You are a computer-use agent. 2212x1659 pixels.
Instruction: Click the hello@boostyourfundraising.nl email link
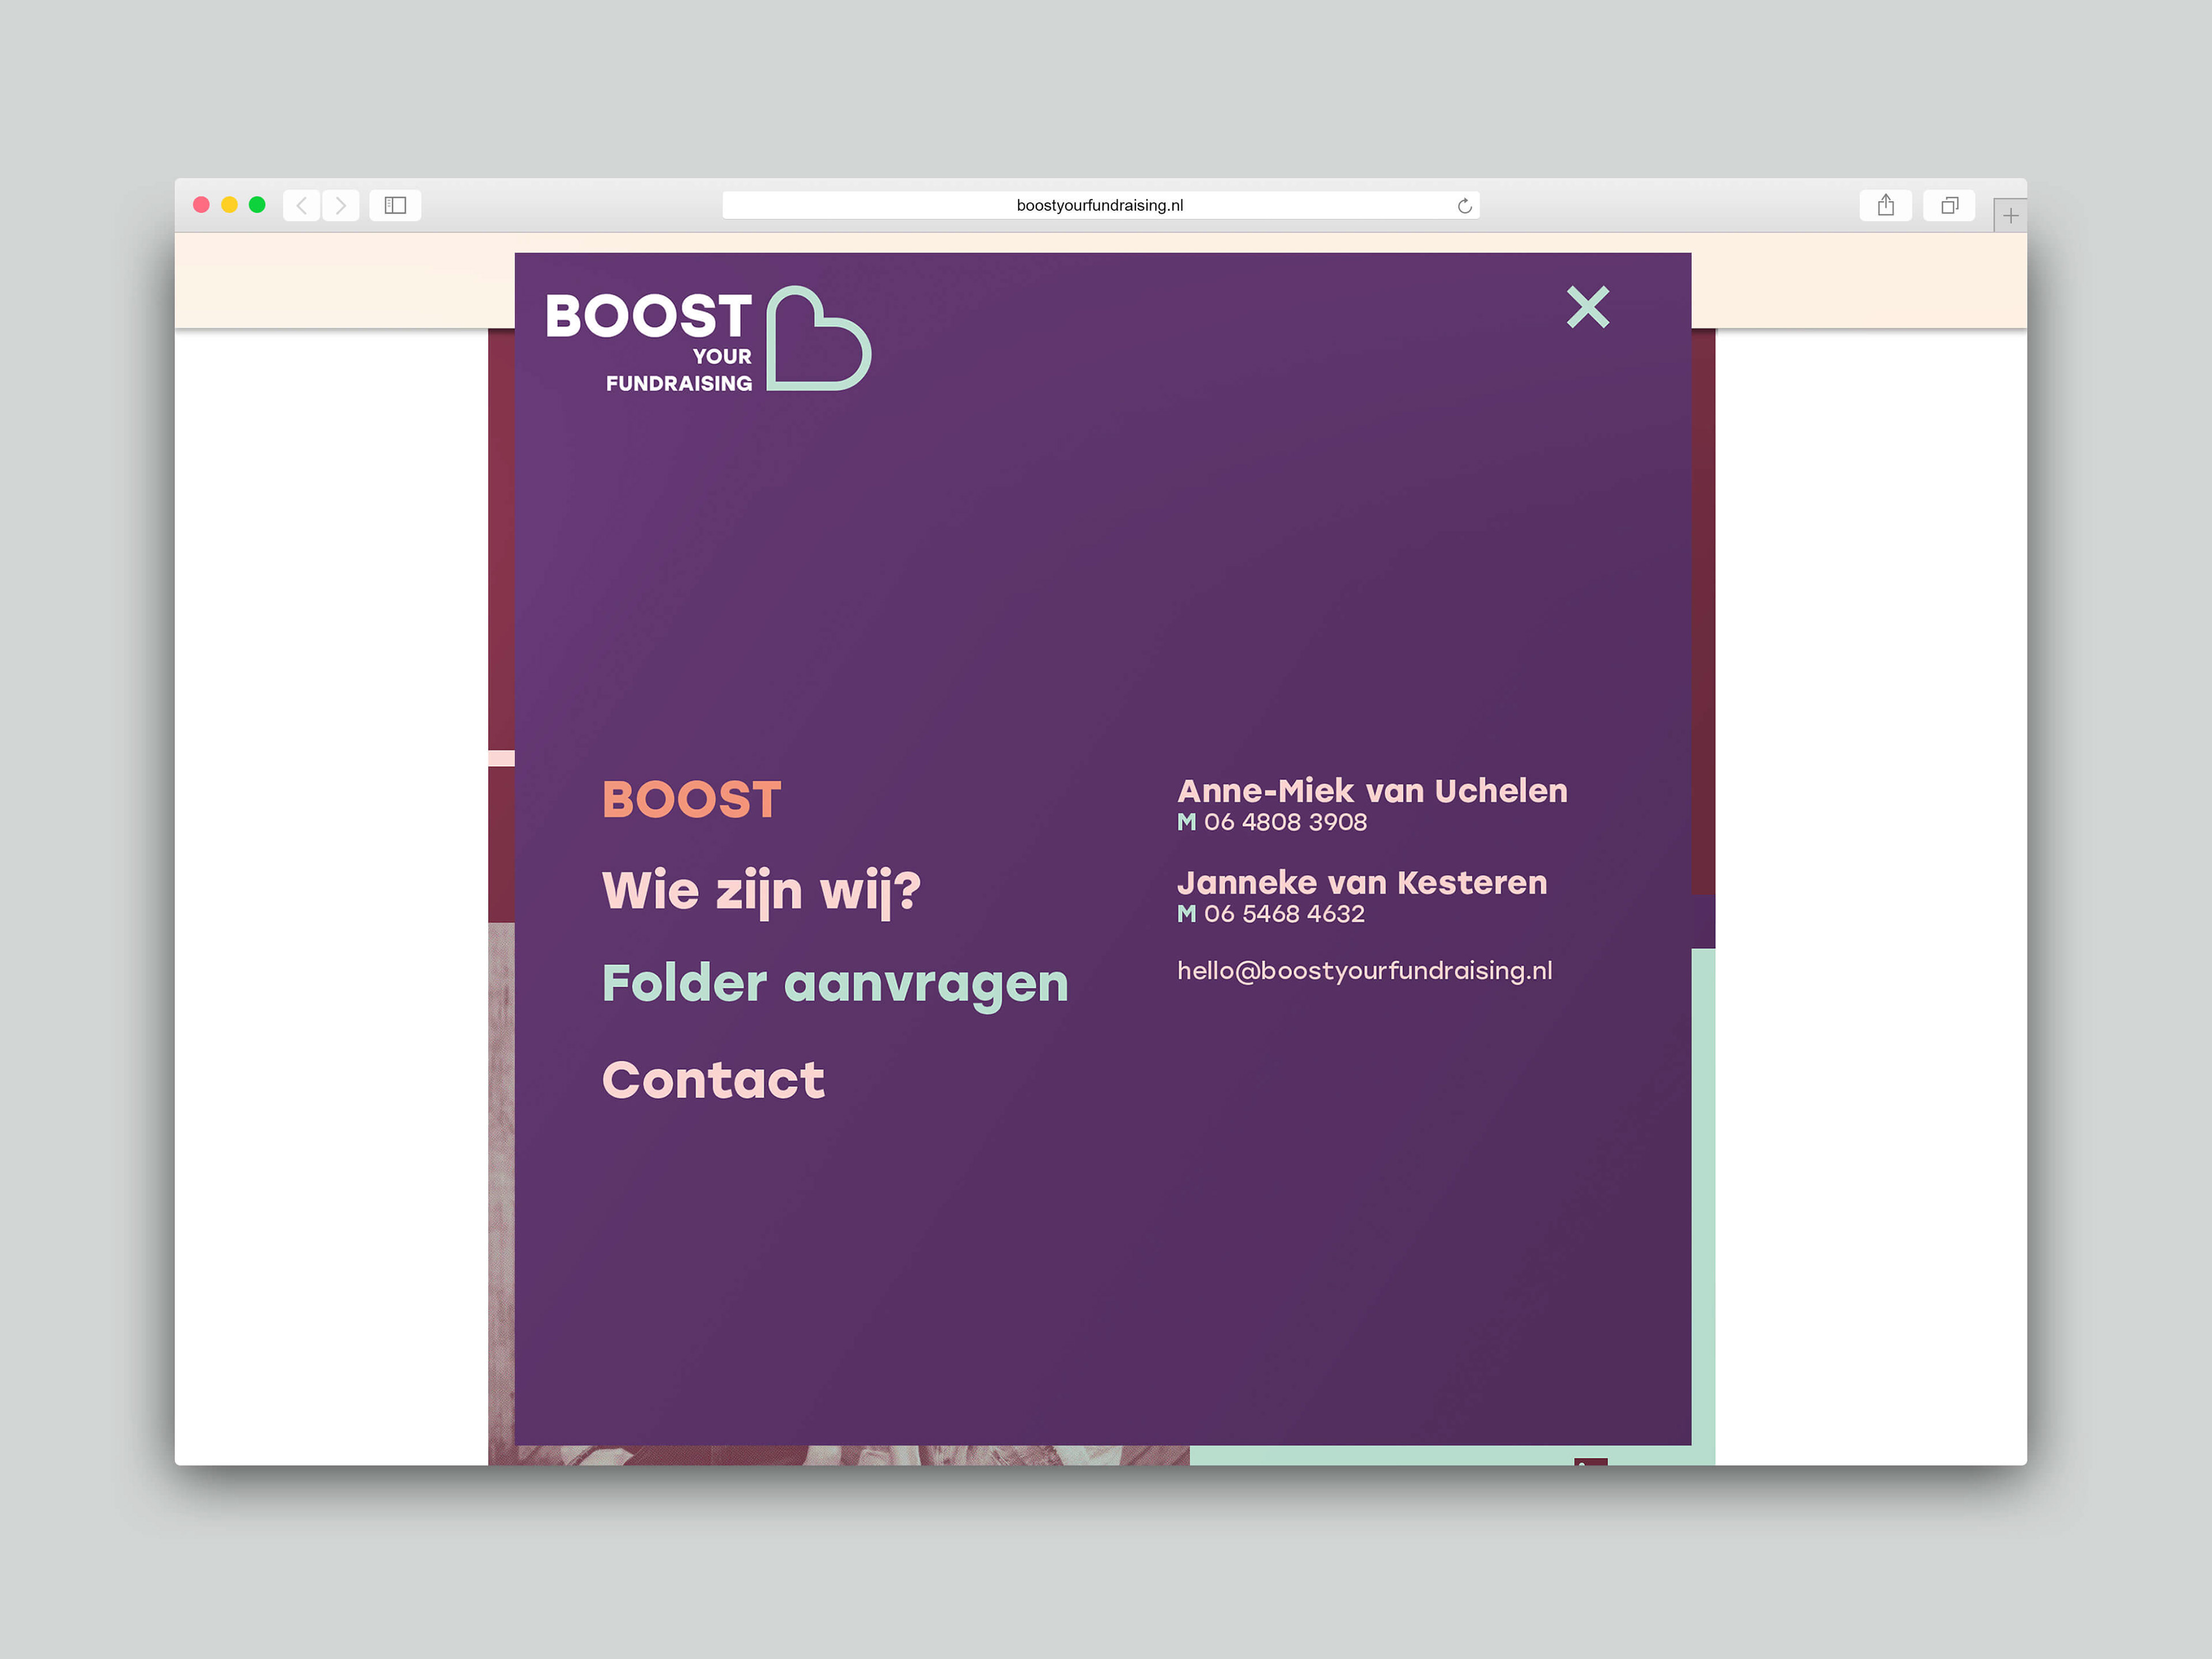(x=1364, y=971)
